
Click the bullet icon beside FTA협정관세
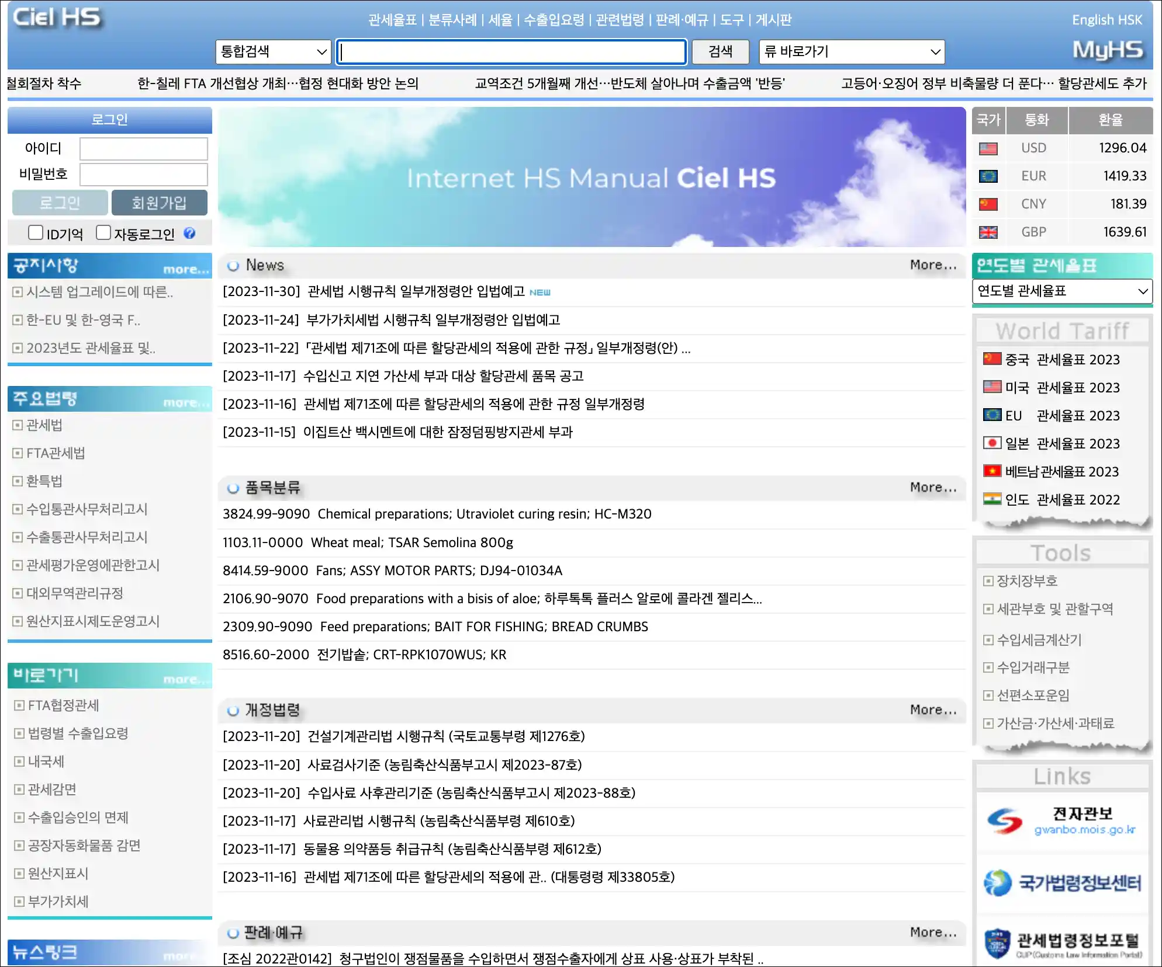(x=19, y=705)
